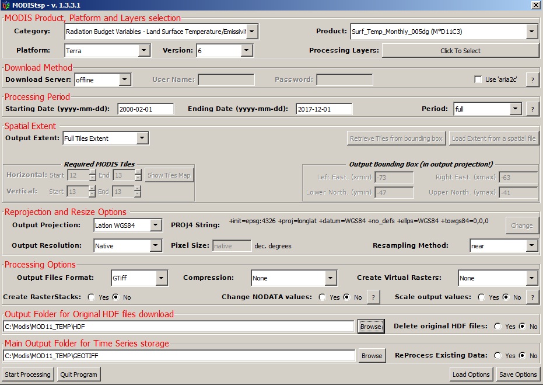Set Create RasterStacks to Yes
Viewport: 543px width, 385px height.
point(91,297)
